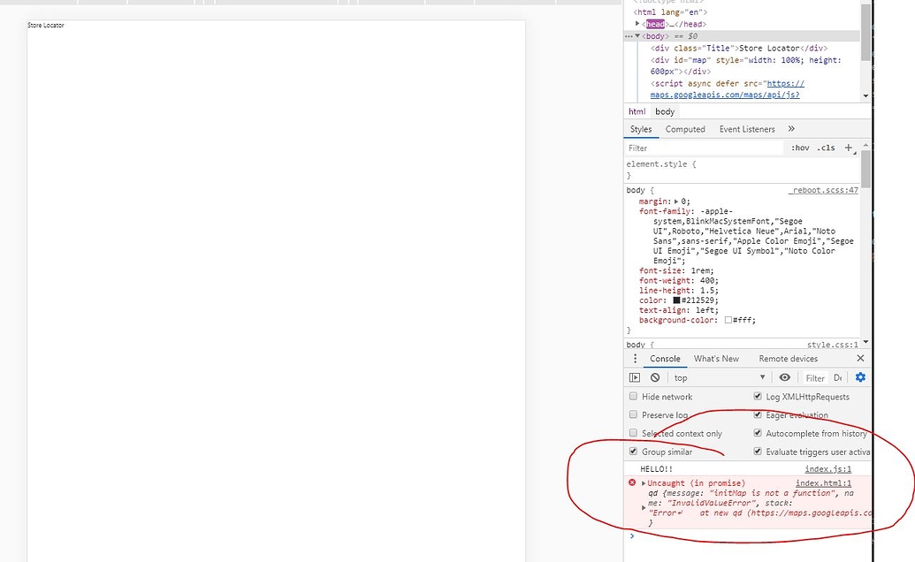The height and width of the screenshot is (562, 915).
Task: Click the html lang element row
Action: [x=670, y=11]
